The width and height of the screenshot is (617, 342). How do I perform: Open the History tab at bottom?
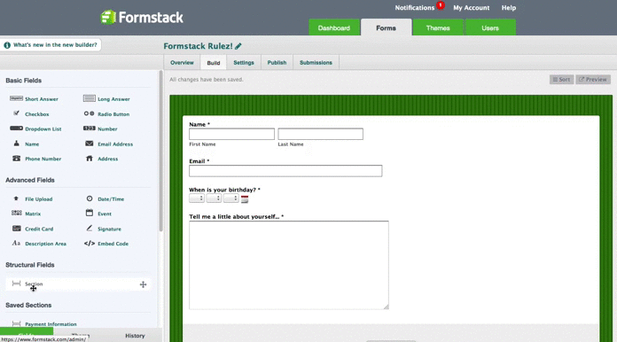pyautogui.click(x=135, y=336)
